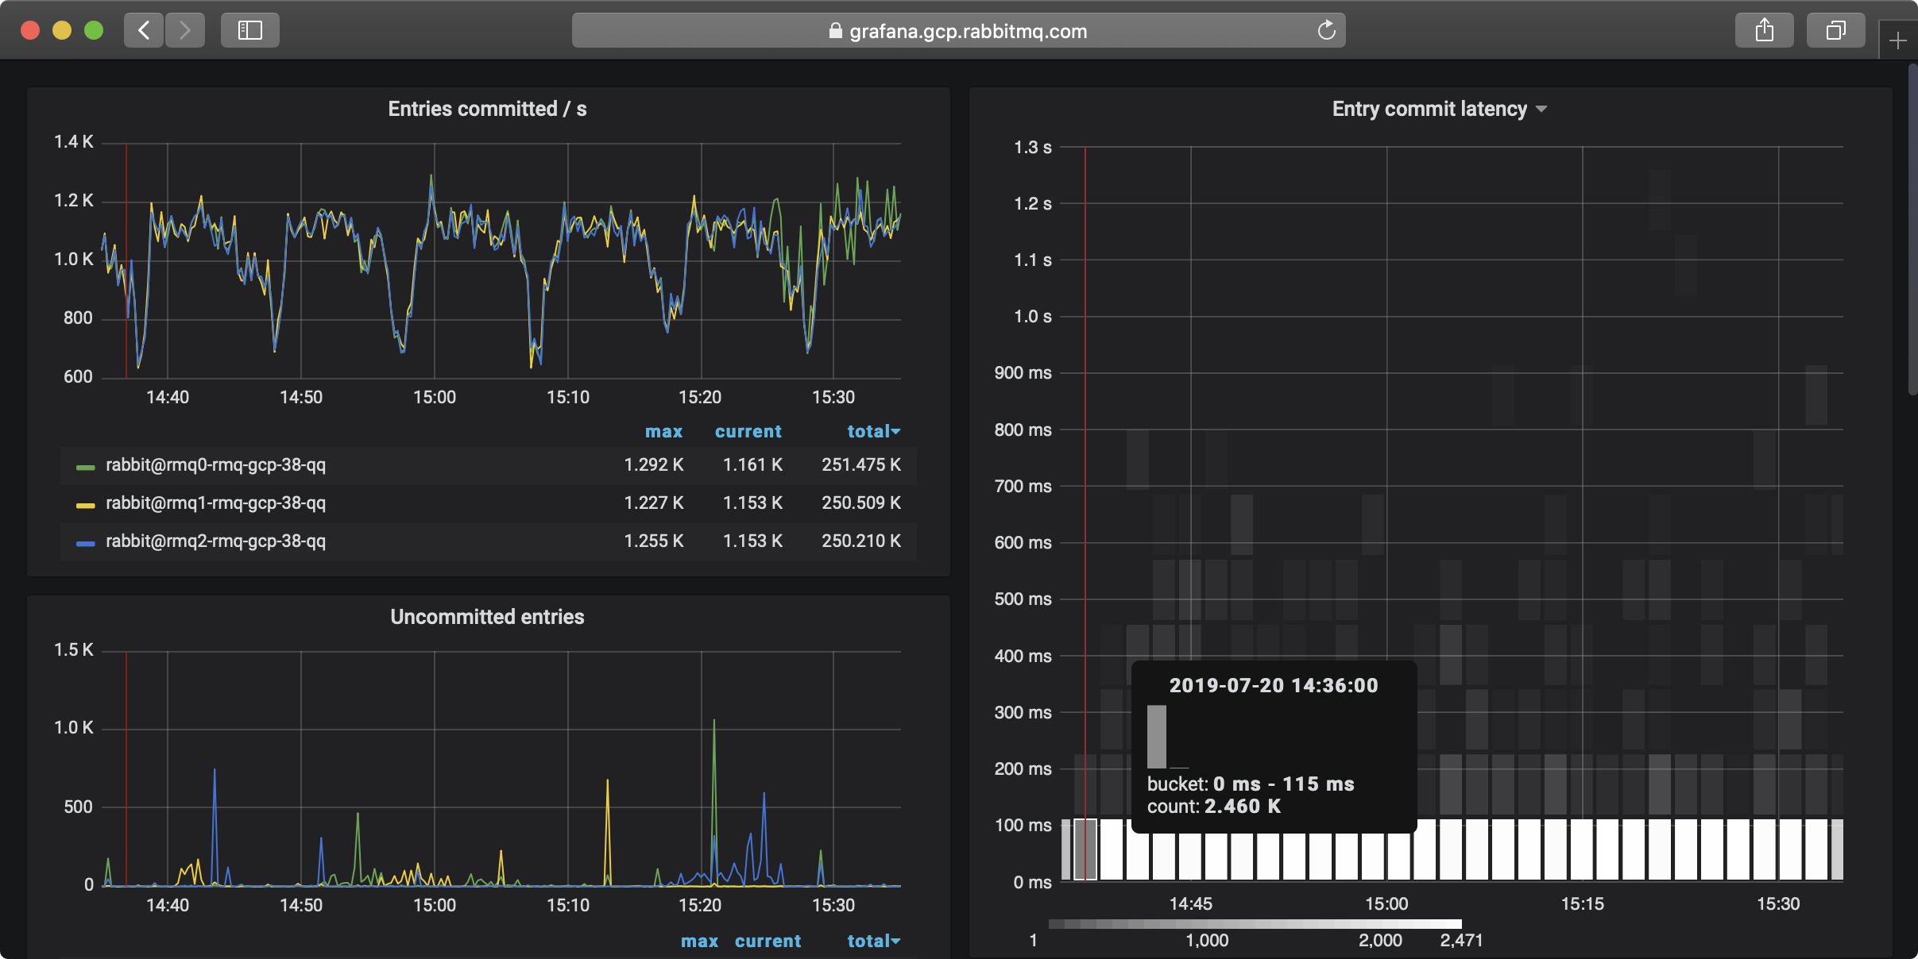The width and height of the screenshot is (1918, 959).
Task: Show all tabs overview icon
Action: [x=1835, y=30]
